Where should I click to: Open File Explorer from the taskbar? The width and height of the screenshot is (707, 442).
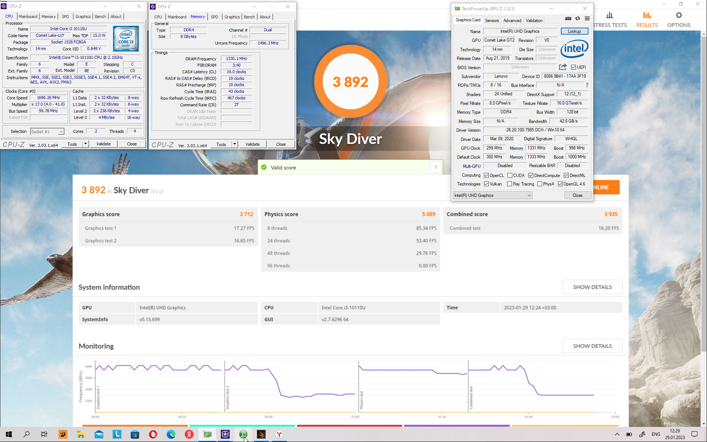click(x=81, y=434)
